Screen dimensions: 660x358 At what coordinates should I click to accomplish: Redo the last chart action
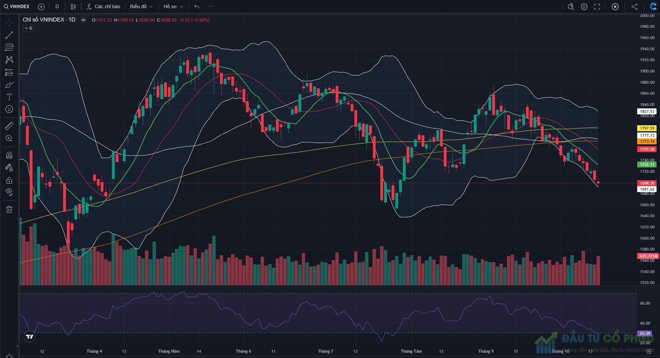(x=210, y=7)
